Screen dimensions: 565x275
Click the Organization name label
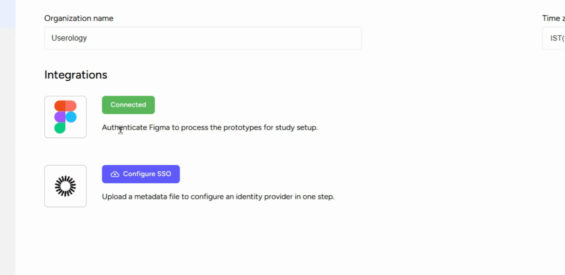[79, 19]
